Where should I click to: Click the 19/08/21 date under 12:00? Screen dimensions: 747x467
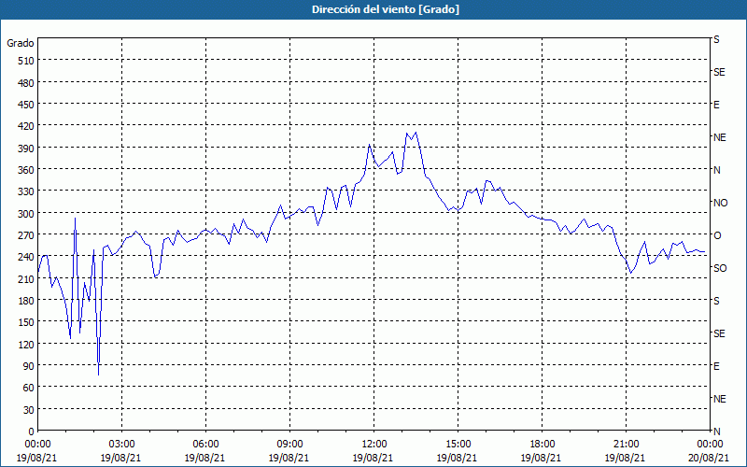pyautogui.click(x=374, y=458)
